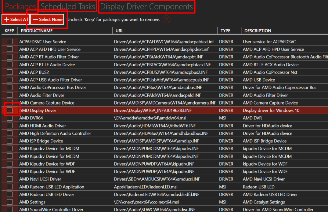The image size is (328, 212).
Task: Check Keep for AMD ACP BUS2
Action: click(x=10, y=72)
